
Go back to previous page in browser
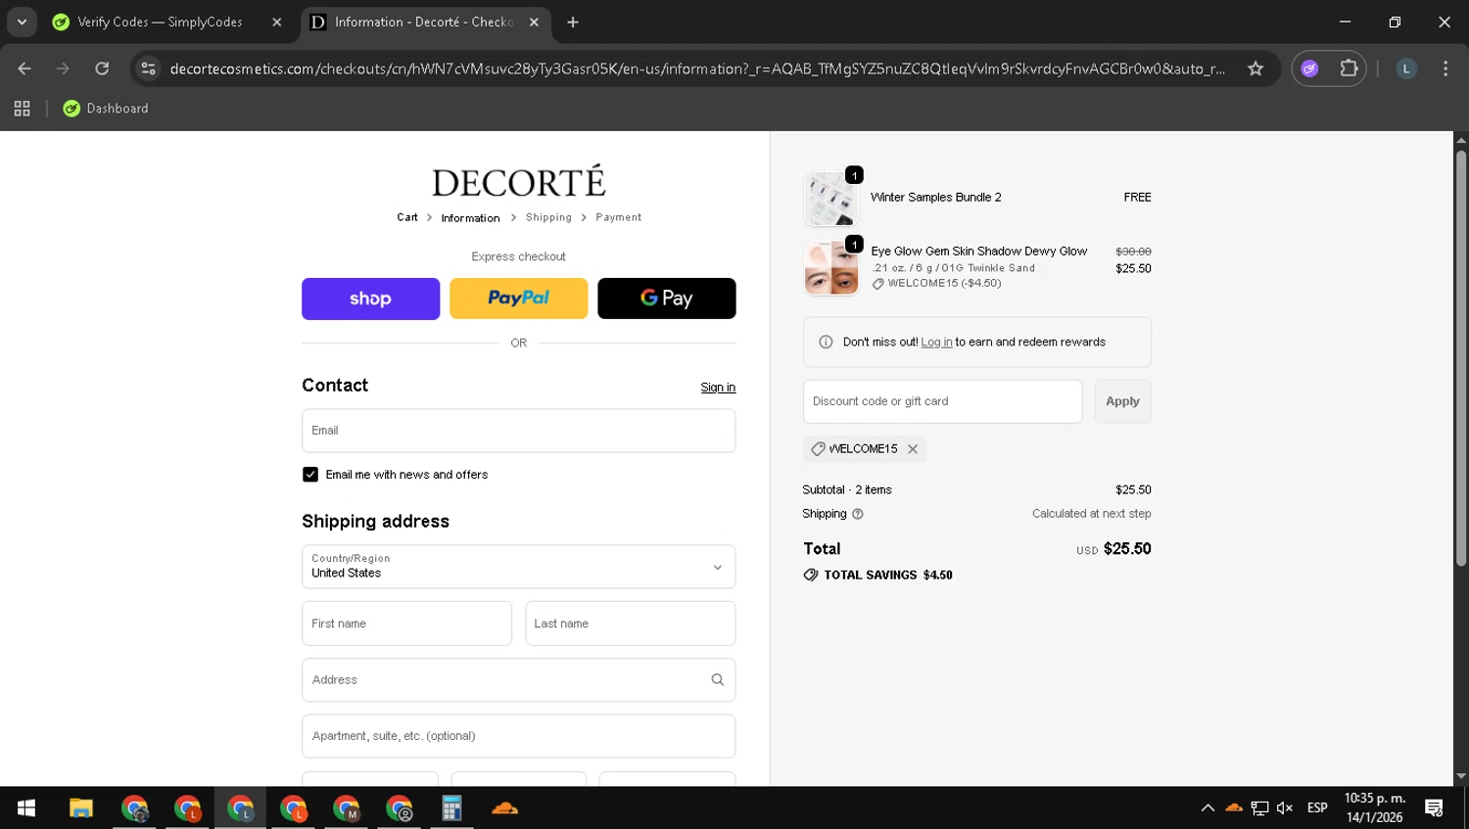pyautogui.click(x=24, y=69)
